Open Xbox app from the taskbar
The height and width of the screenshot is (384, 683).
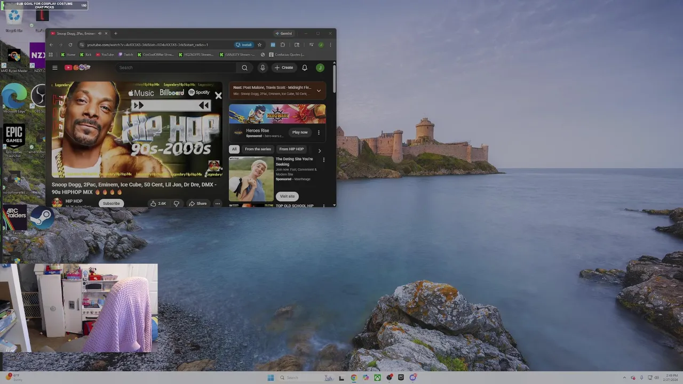377,378
